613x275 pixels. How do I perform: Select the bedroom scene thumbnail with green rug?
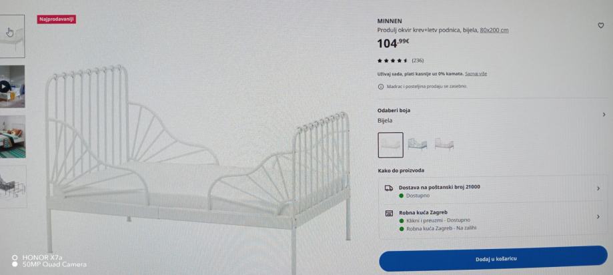tap(12, 137)
